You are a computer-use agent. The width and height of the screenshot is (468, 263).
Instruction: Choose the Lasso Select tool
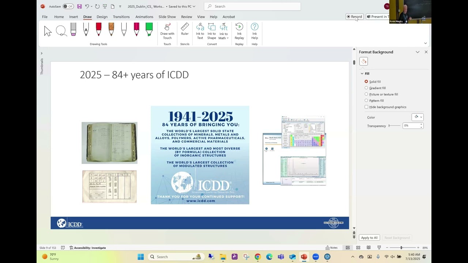coord(61,31)
